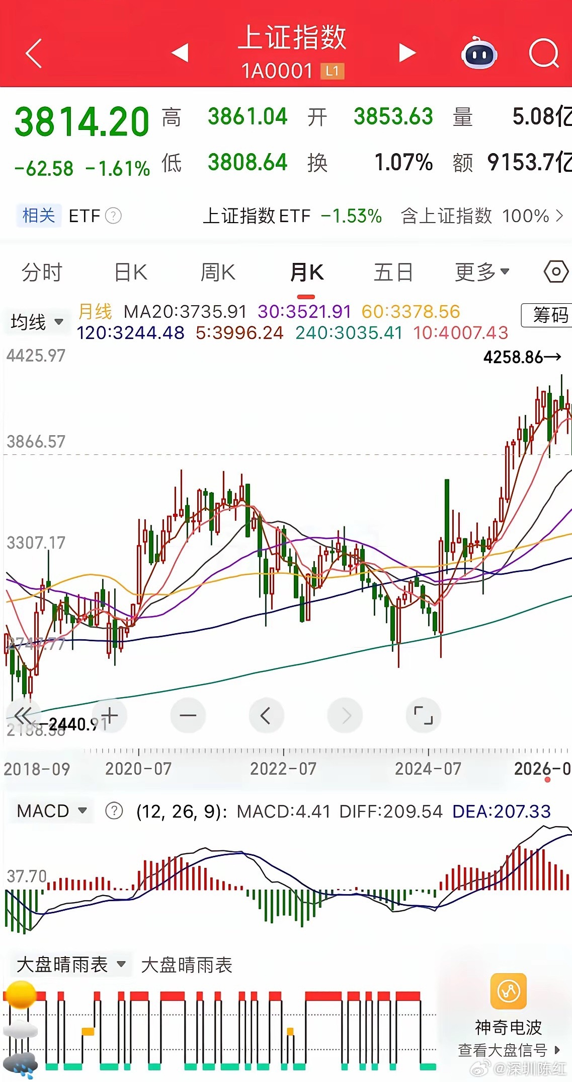This screenshot has height=1082, width=572.
Task: Switch to 周K tab
Action: [x=218, y=273]
